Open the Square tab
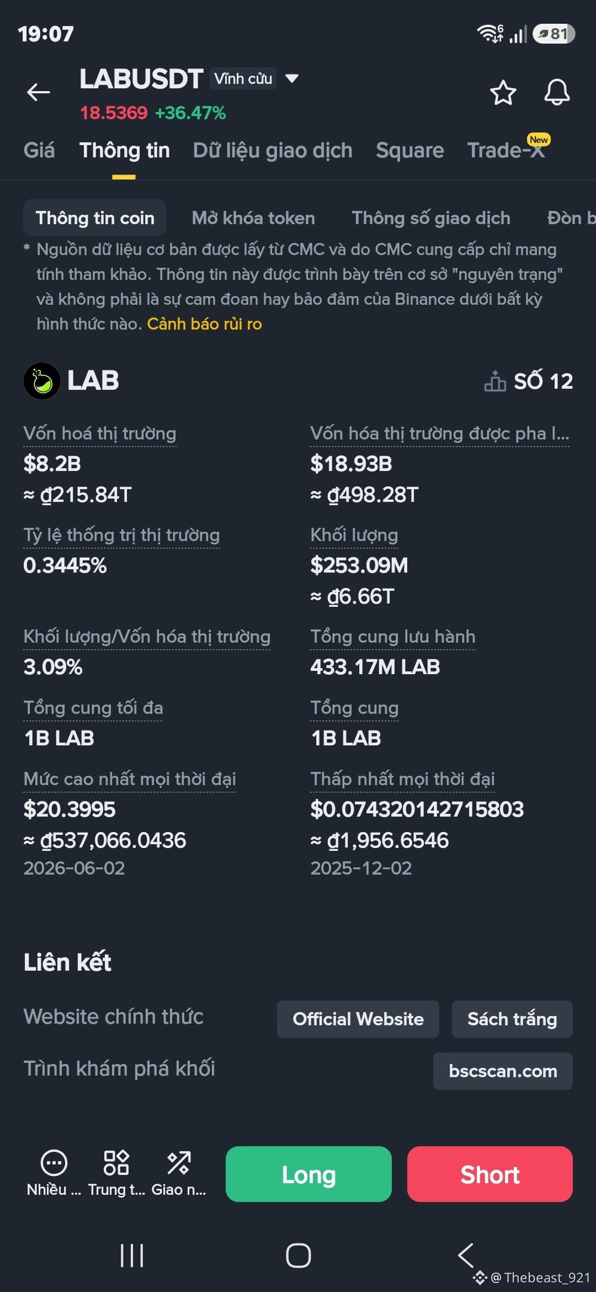Screen dimensions: 596x1292 pyautogui.click(x=410, y=150)
